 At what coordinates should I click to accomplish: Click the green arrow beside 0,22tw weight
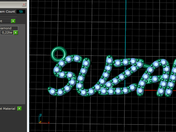point(16,33)
